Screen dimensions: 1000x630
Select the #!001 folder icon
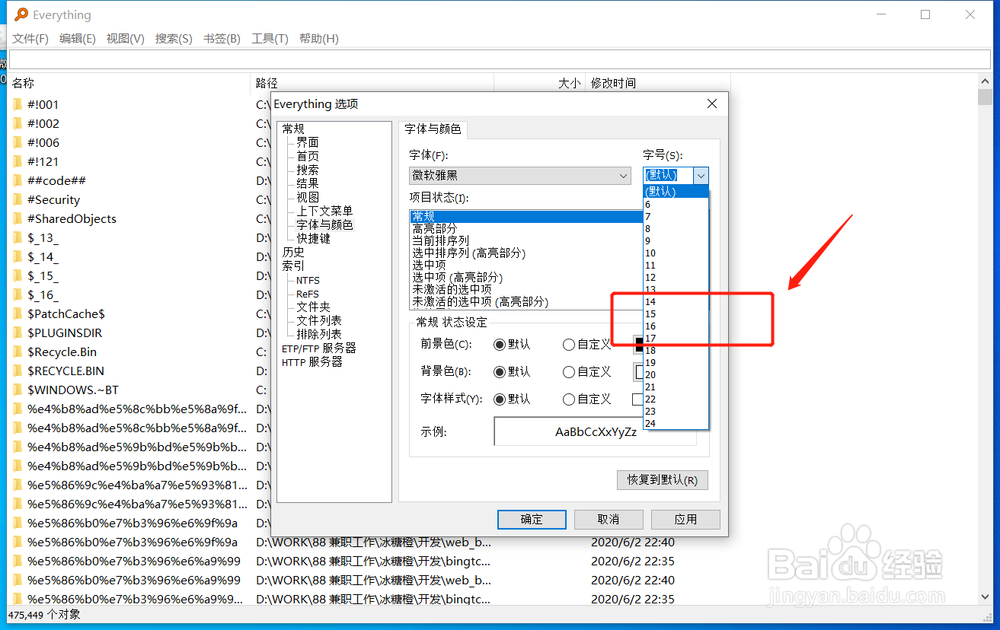18,104
